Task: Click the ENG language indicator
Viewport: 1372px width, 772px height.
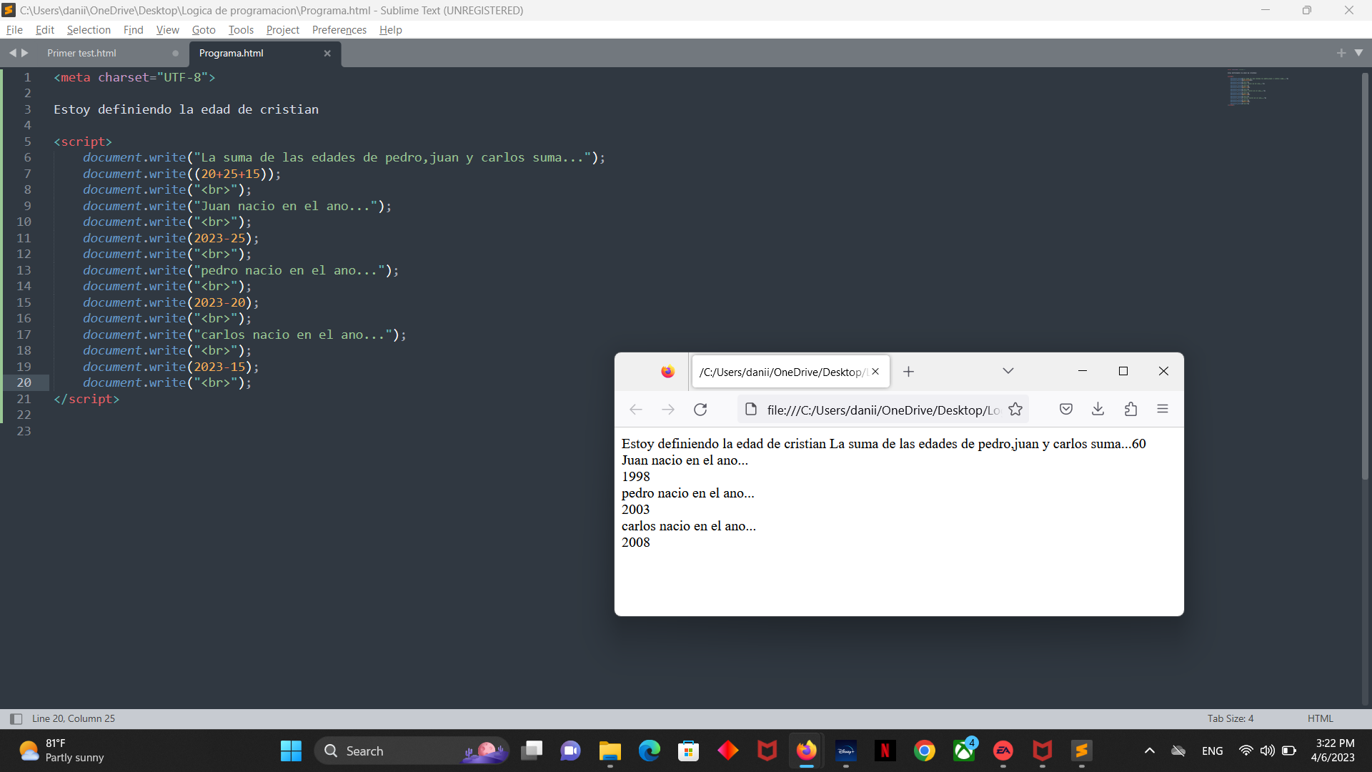Action: [x=1212, y=751]
